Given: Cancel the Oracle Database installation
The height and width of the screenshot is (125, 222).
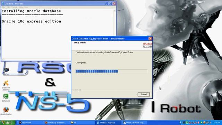Looking at the screenshot, I should point(144,94).
